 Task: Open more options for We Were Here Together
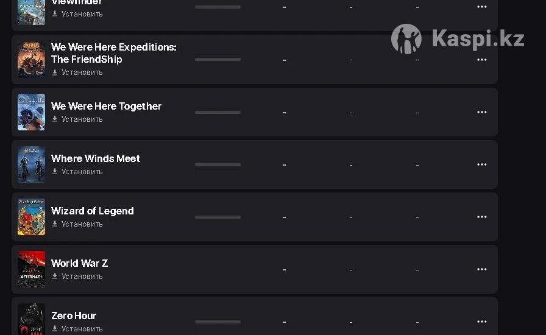coord(481,112)
